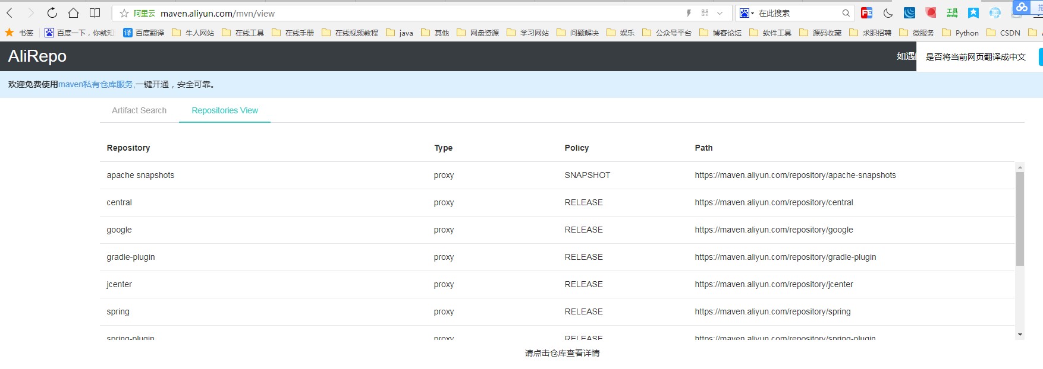Open the CSDN bookmark folder
The height and width of the screenshot is (369, 1043).
point(1003,33)
